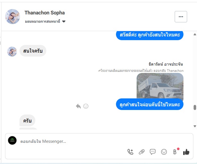Click the react smiley beside the message
The image size is (197, 164).
pos(86,106)
